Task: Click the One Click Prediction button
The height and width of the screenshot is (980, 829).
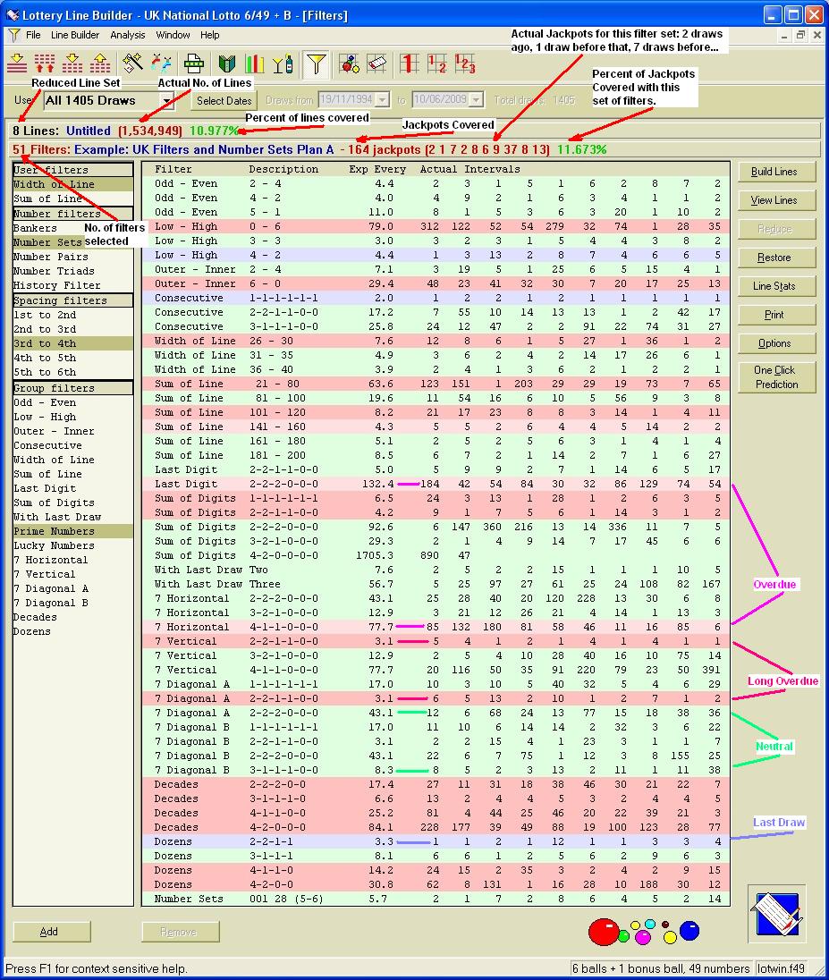Action: pos(774,376)
